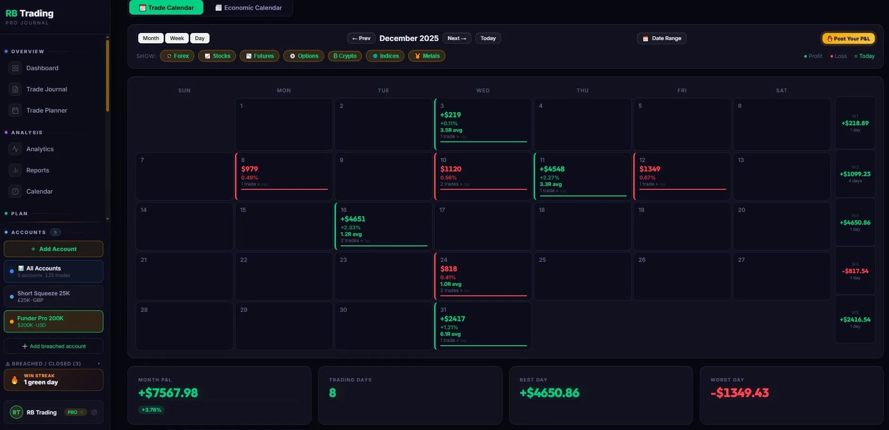889x430 pixels.
Task: Jump to Today
Action: point(488,38)
